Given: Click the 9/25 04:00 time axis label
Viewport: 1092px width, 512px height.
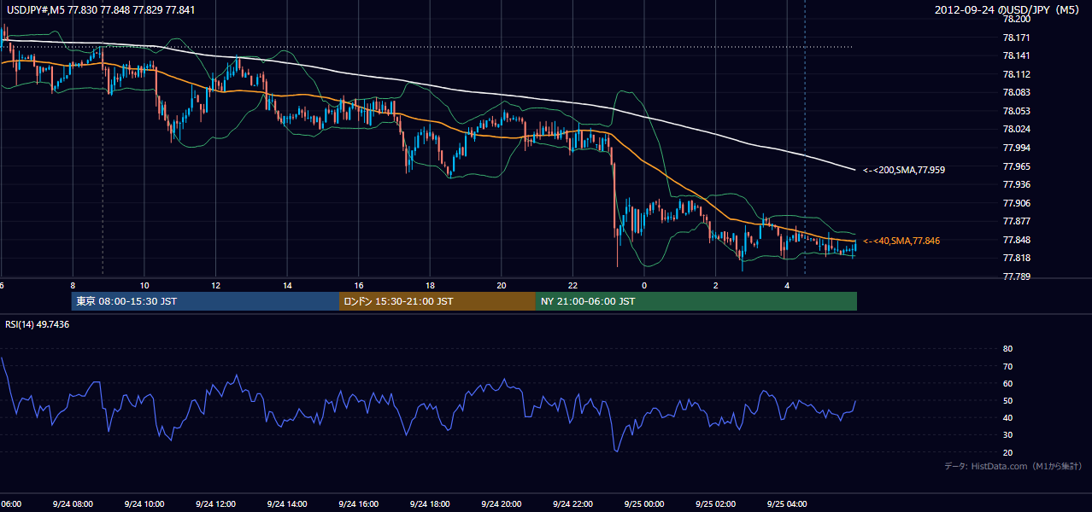Looking at the screenshot, I should click(x=788, y=504).
